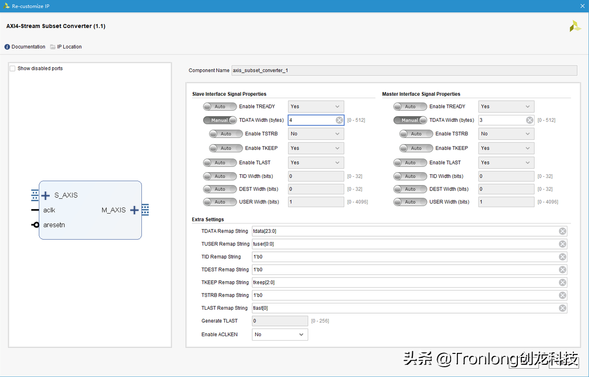The height and width of the screenshot is (377, 589).
Task: Toggle Slave DEST Width Auto switch
Action: click(x=220, y=189)
